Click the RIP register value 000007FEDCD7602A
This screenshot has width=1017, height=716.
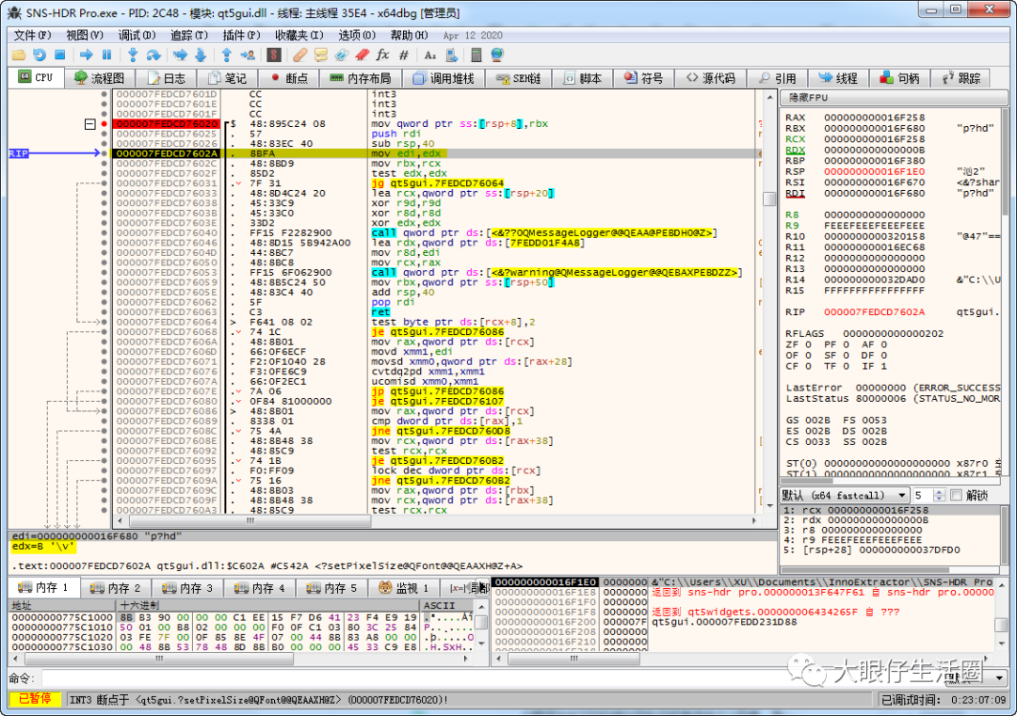pyautogui.click(x=874, y=311)
